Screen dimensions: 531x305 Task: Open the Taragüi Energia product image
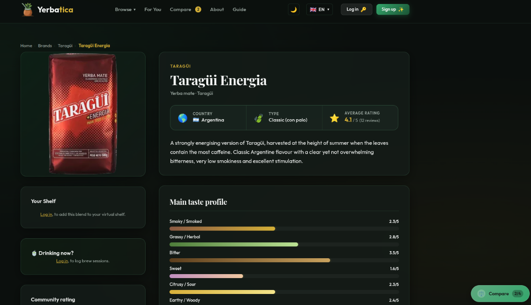(83, 114)
